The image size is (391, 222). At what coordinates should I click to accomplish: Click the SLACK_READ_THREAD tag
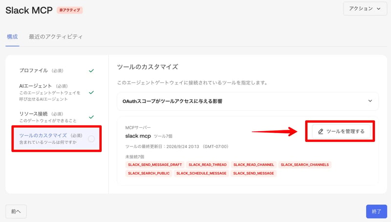click(x=207, y=165)
